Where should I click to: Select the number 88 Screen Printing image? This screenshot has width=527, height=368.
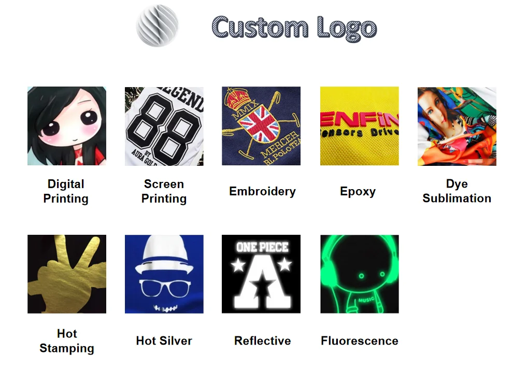164,126
